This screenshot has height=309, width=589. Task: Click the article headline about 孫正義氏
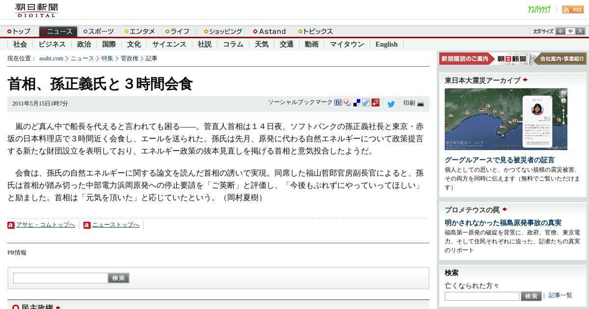(100, 84)
